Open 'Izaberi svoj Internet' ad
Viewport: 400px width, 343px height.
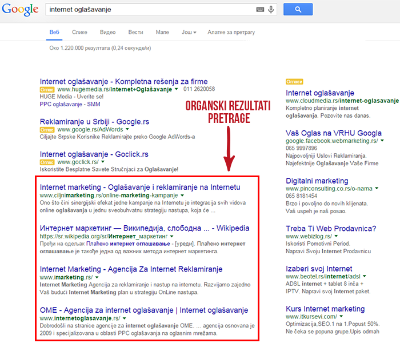pyautogui.click(x=319, y=269)
